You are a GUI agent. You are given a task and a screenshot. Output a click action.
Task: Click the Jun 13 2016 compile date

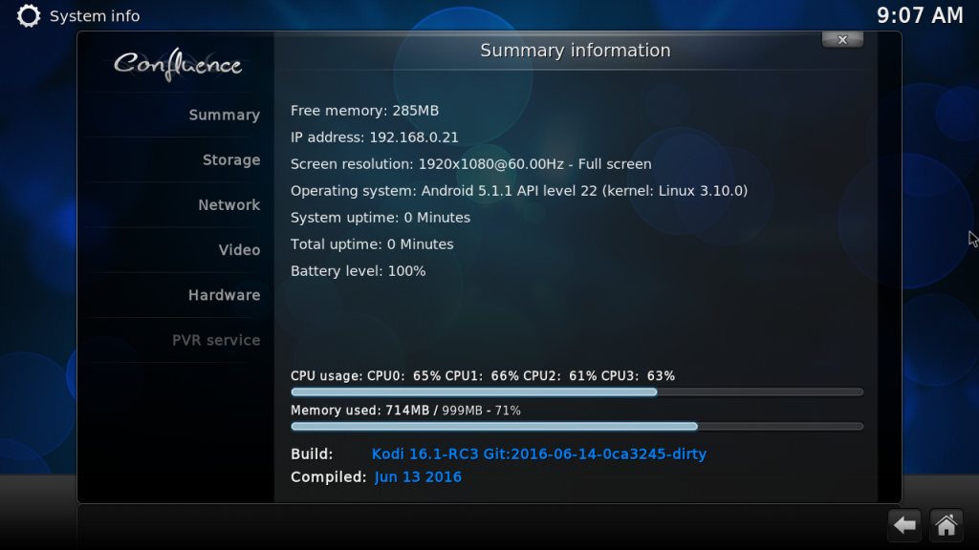418,477
